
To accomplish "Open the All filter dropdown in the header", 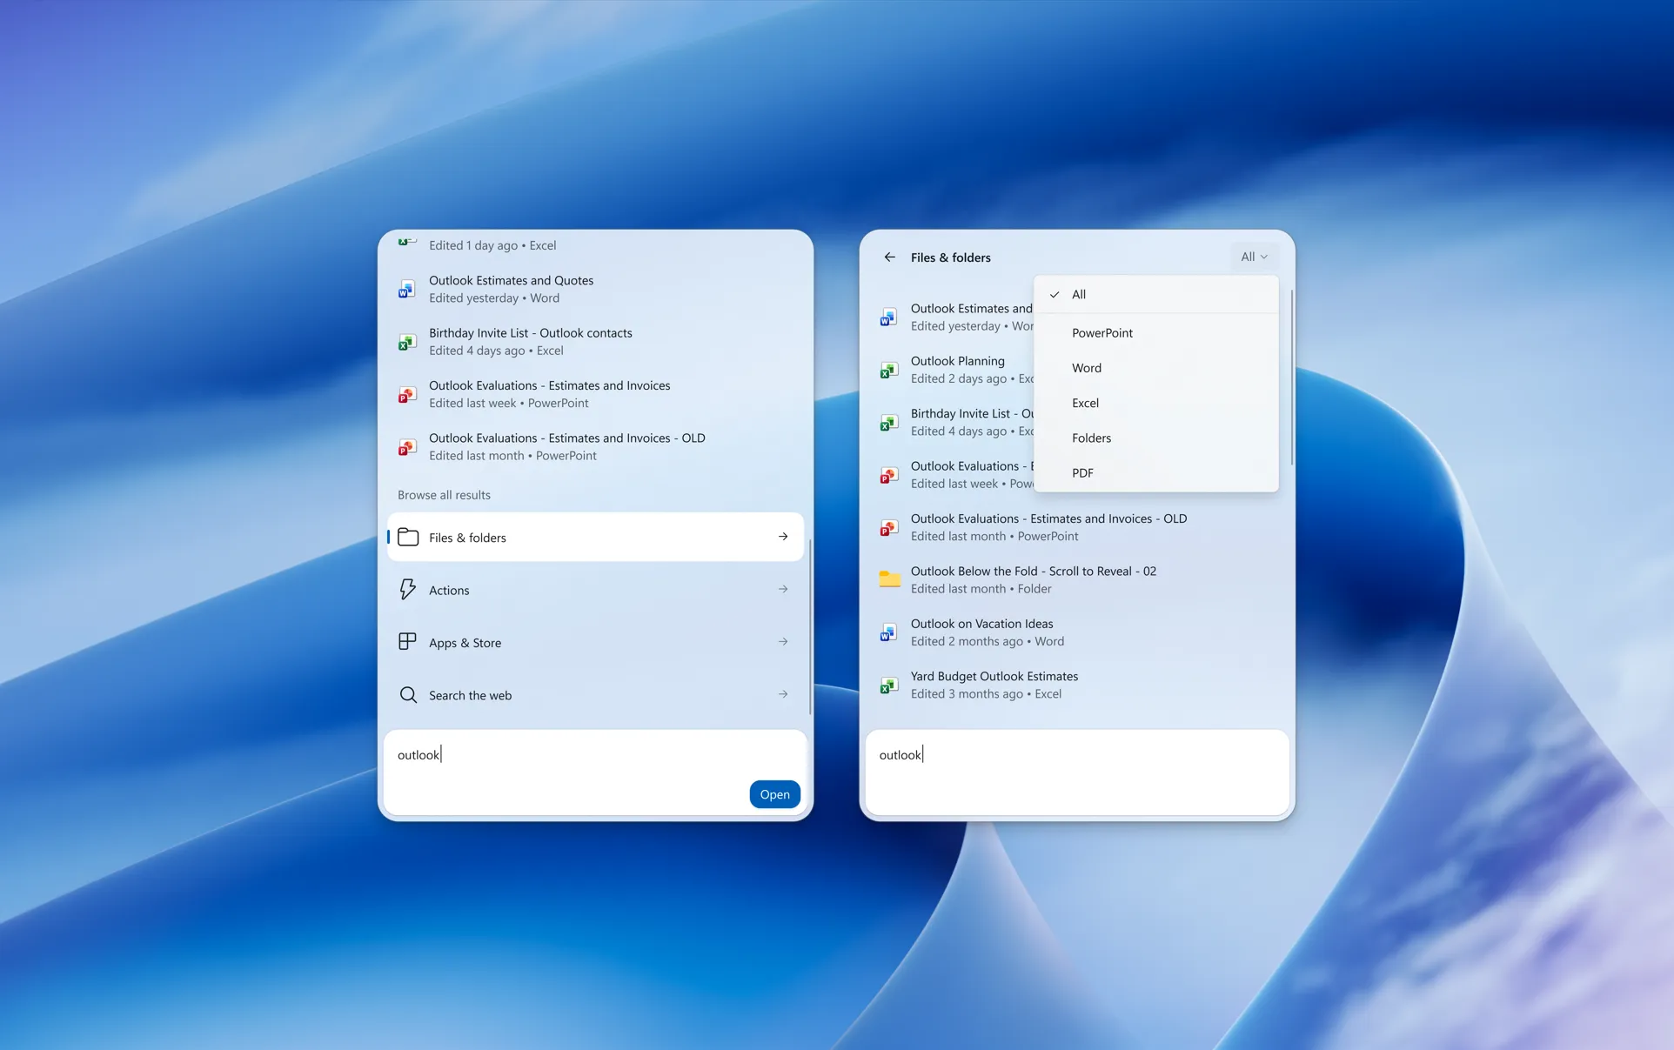I will pyautogui.click(x=1254, y=257).
